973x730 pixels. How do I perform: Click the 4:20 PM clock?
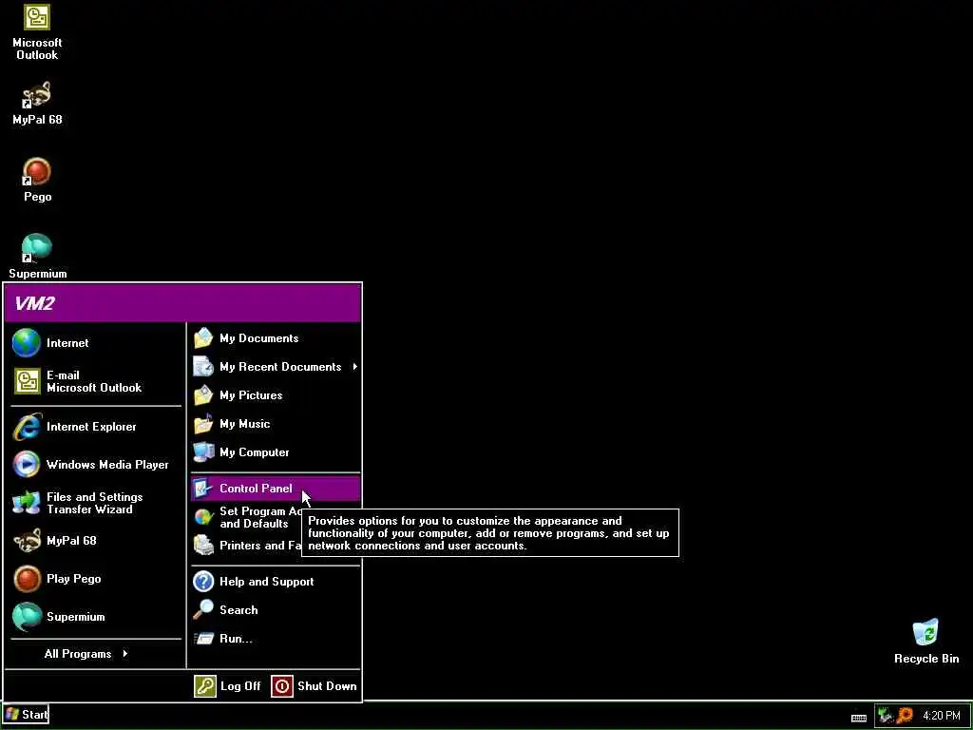tap(942, 715)
